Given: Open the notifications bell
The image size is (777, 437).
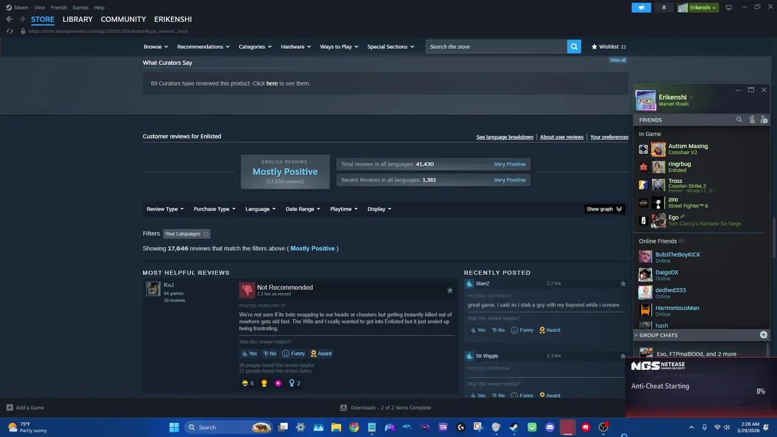Looking at the screenshot, I should pyautogui.click(x=663, y=7).
